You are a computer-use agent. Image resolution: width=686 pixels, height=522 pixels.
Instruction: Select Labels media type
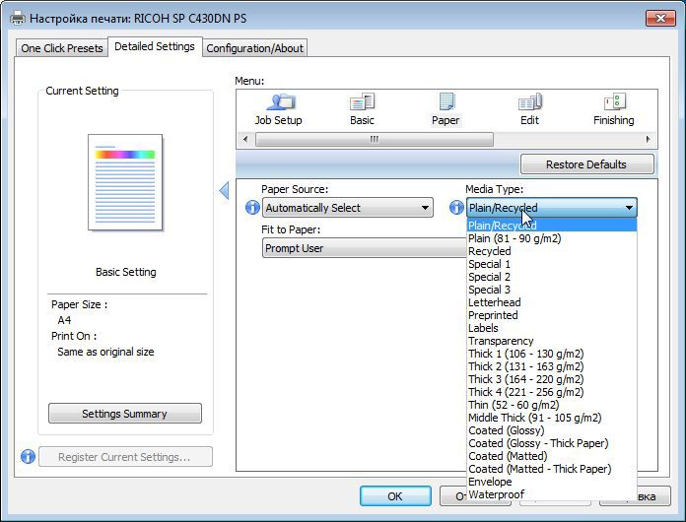tap(552, 328)
